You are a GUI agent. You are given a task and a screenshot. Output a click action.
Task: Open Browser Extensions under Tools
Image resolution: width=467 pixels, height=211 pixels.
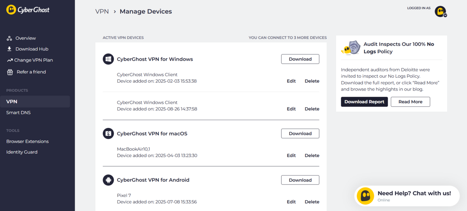tap(27, 141)
